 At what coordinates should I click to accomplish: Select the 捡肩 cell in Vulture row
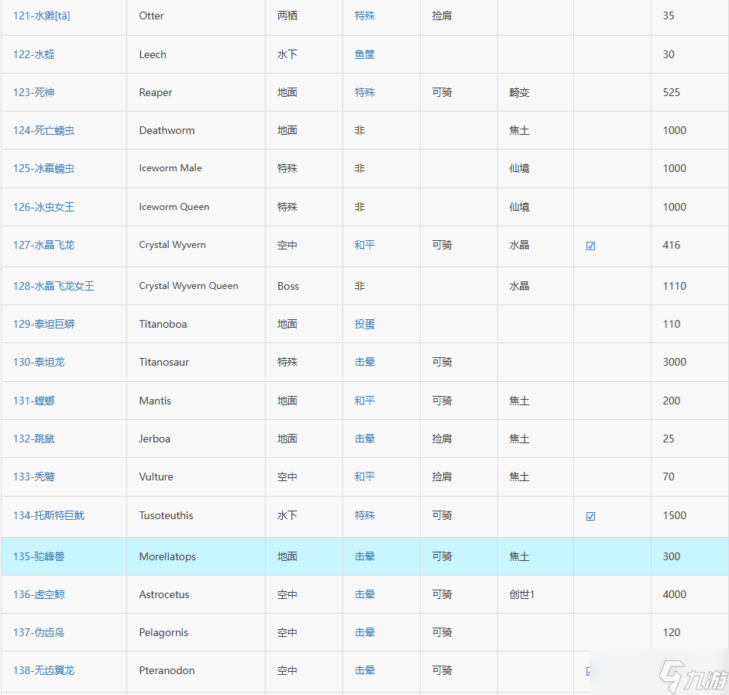[442, 477]
